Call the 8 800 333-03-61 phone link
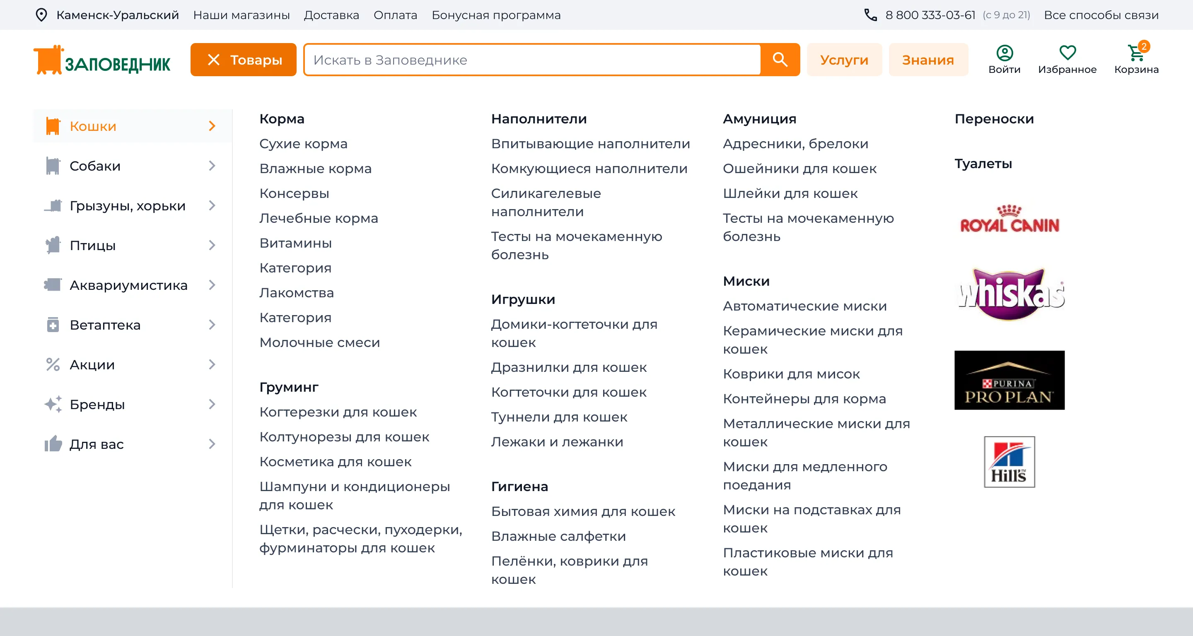The width and height of the screenshot is (1193, 636). [930, 15]
